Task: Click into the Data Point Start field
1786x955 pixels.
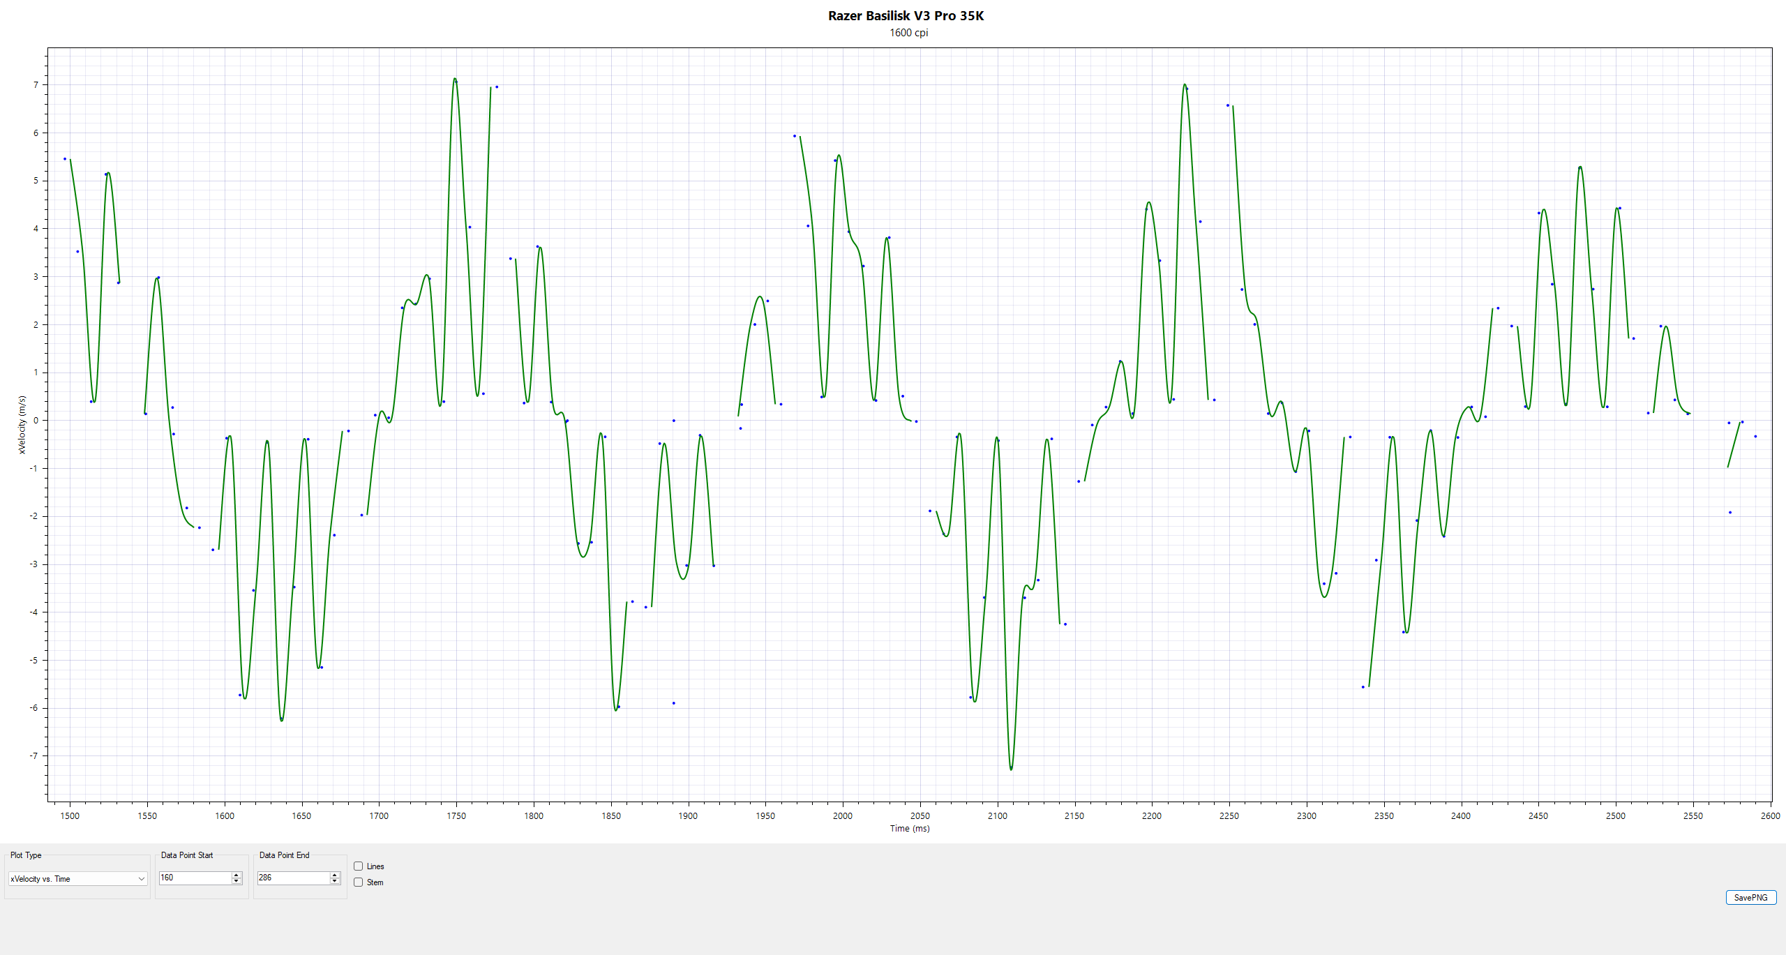Action: pyautogui.click(x=195, y=878)
